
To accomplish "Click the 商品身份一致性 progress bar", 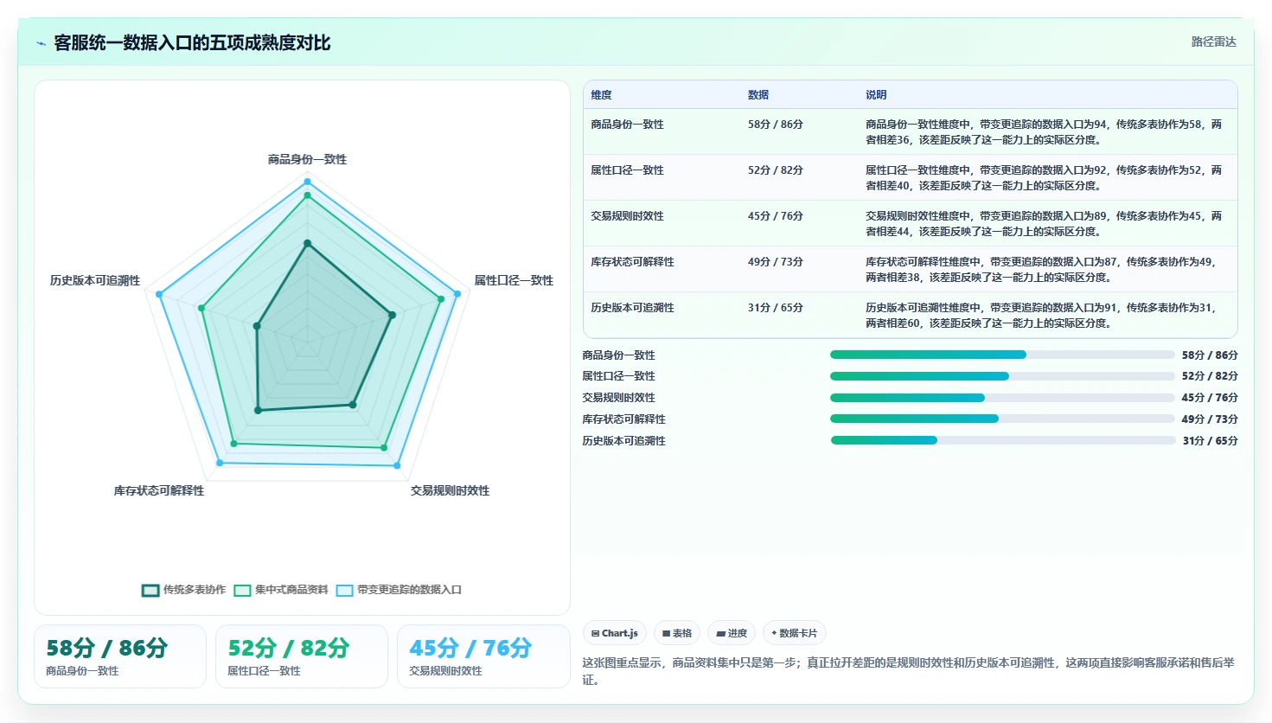I will point(1002,355).
